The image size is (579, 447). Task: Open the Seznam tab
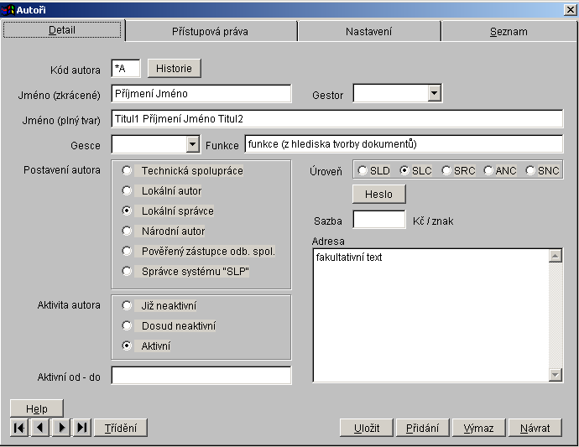pos(509,32)
